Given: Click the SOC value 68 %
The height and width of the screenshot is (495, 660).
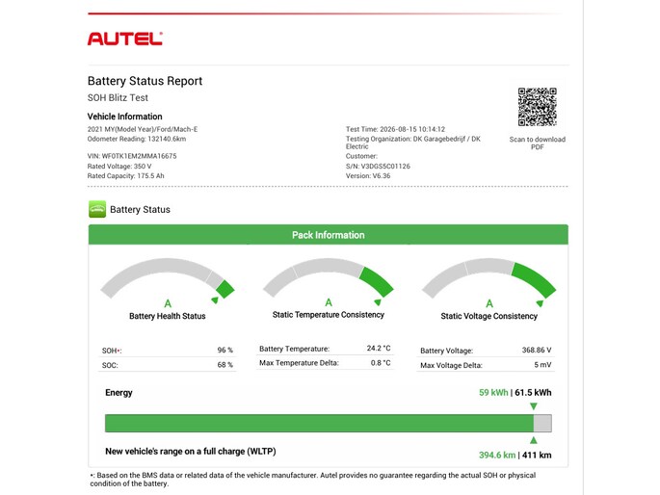Looking at the screenshot, I should pos(224,365).
